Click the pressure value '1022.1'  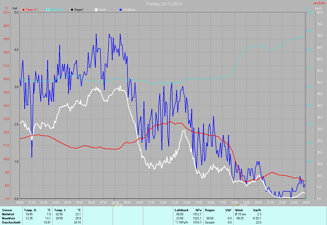click(x=197, y=218)
